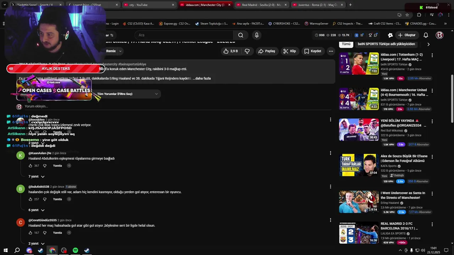
Task: Dislike the Manchester City video
Action: [x=247, y=51]
